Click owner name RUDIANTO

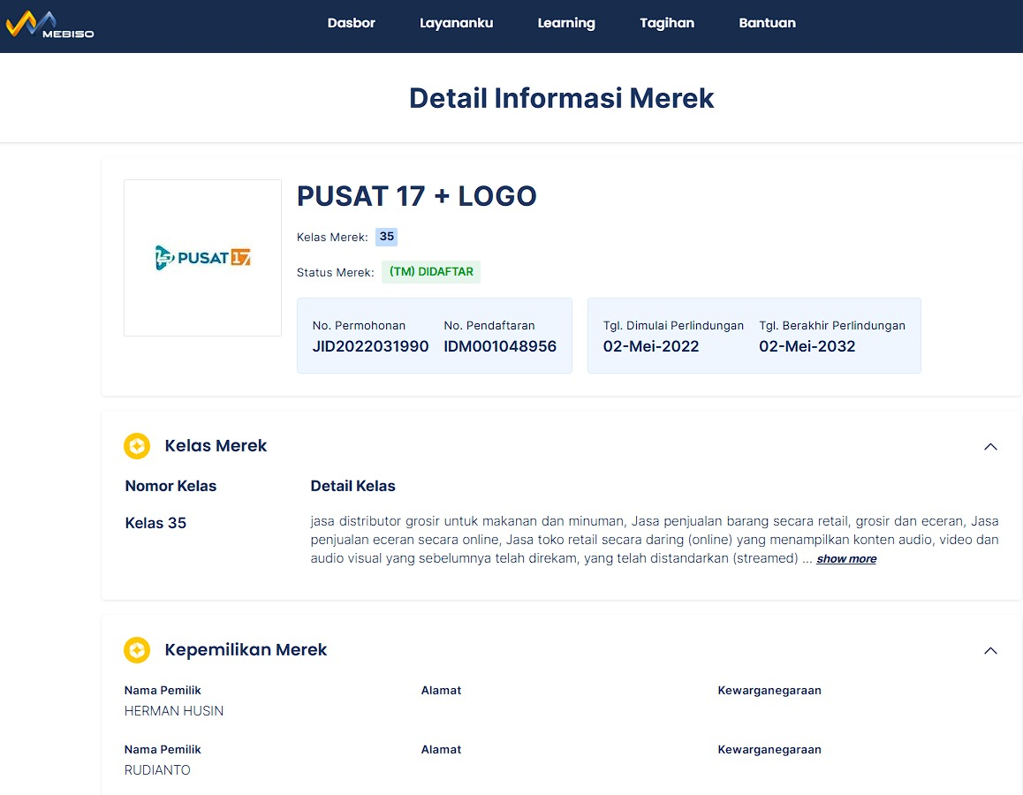157,770
